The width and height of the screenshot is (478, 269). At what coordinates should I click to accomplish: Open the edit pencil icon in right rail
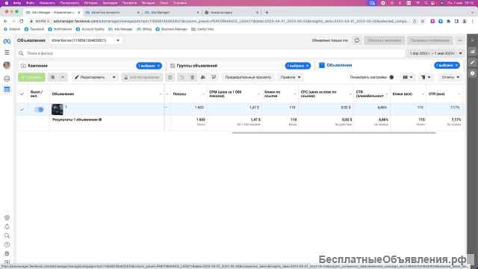click(x=473, y=63)
